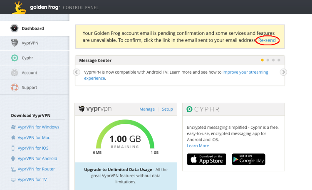This screenshot has width=312, height=190.
Task: Click the TV monitor download icon
Action: point(13,180)
